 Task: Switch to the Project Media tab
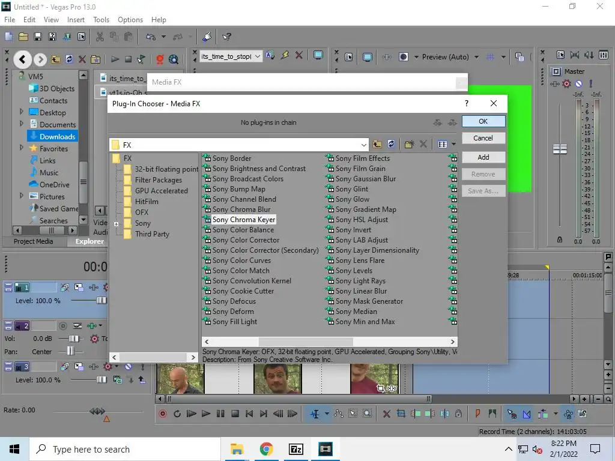pyautogui.click(x=34, y=241)
